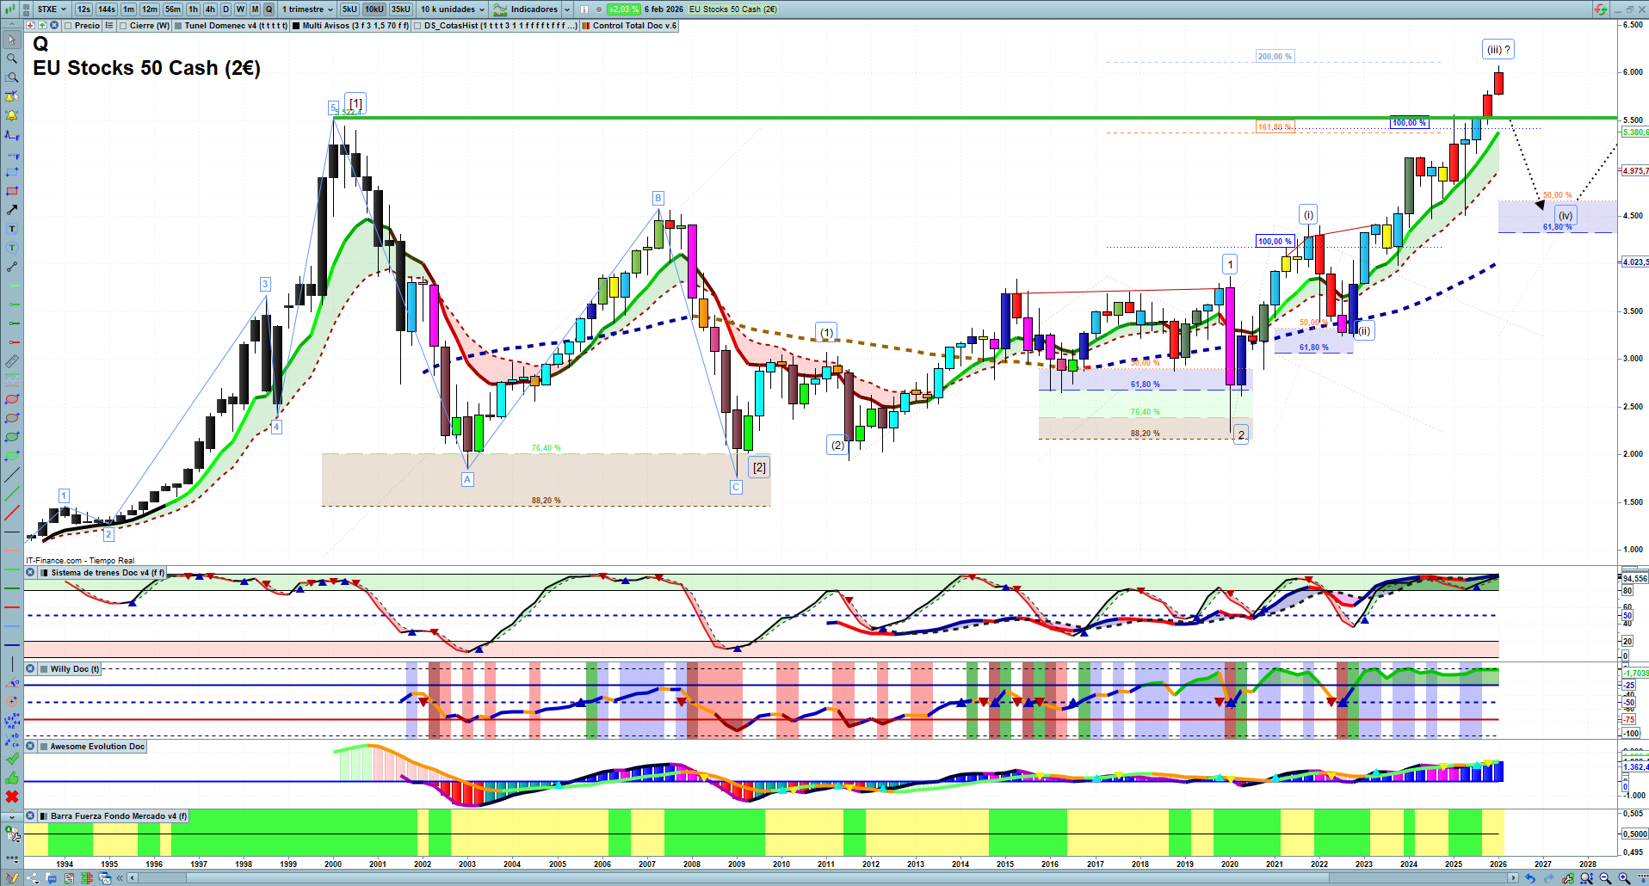1649x886 pixels.
Task: Click the undo arrow in bottom bar
Action: pos(1529,878)
